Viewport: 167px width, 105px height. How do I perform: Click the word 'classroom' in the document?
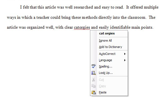pos(136,17)
